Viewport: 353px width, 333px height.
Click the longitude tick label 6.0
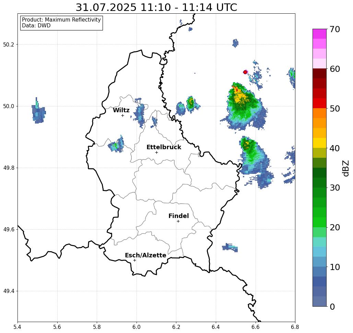(137, 327)
